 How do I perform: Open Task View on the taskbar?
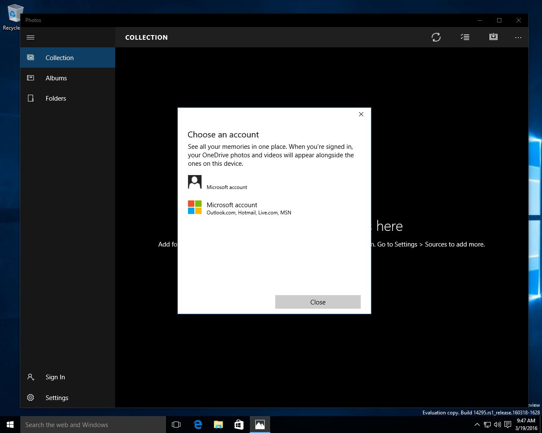click(176, 425)
